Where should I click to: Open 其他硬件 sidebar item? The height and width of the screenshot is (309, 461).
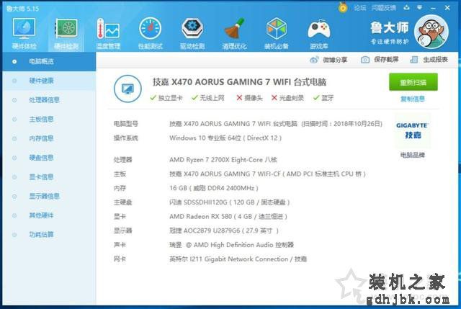49,215
